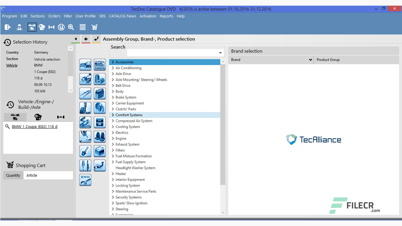Expand the Accessories tree node
Viewport: 402px width, 226px height.
coord(113,62)
